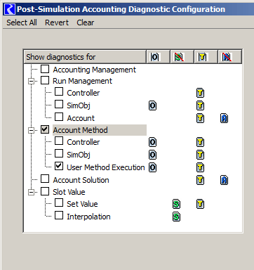This screenshot has height=270, width=254.
Task: Click the O icon in Run Management SimObj row
Action: [153, 105]
